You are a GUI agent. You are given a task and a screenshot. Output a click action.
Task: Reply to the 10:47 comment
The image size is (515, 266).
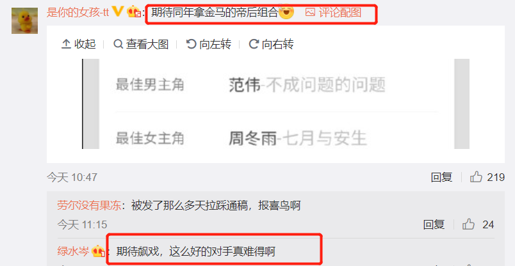pyautogui.click(x=441, y=178)
